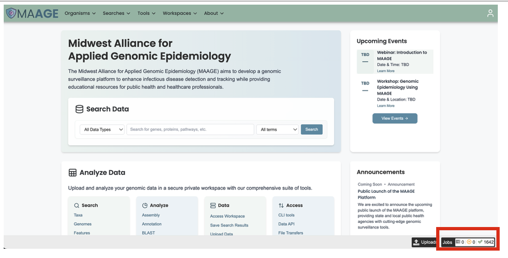Expand the About menu
The image size is (508, 258).
coord(214,13)
